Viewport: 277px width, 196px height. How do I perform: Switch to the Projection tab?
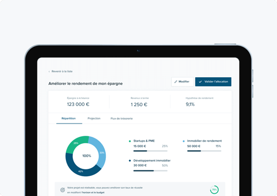(94, 118)
